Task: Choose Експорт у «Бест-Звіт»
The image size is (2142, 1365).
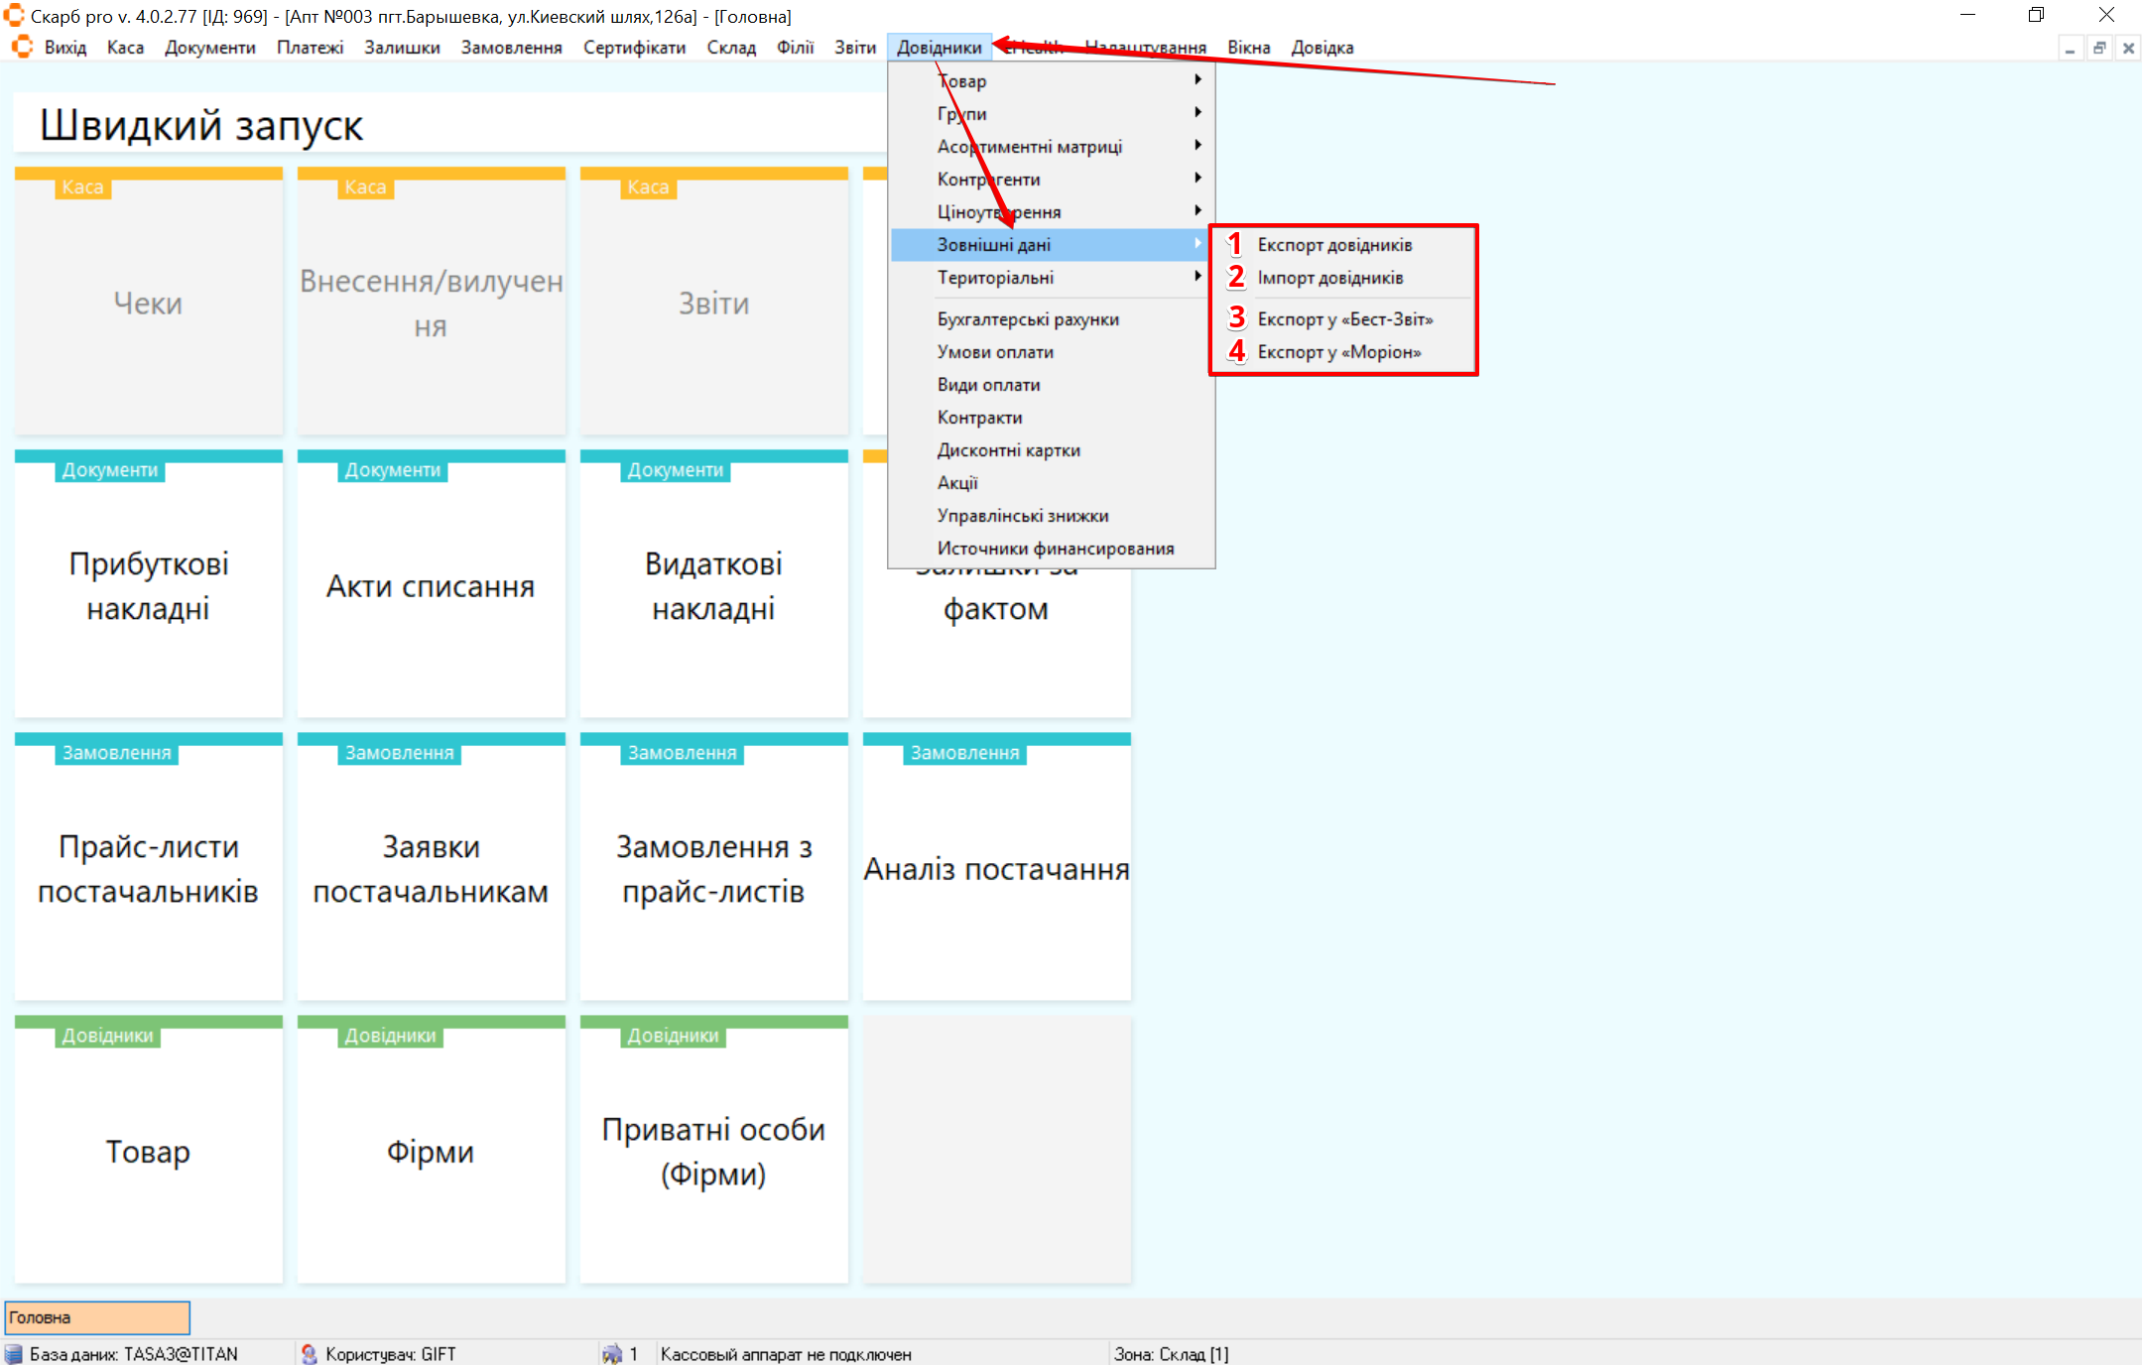Action: click(x=1343, y=318)
